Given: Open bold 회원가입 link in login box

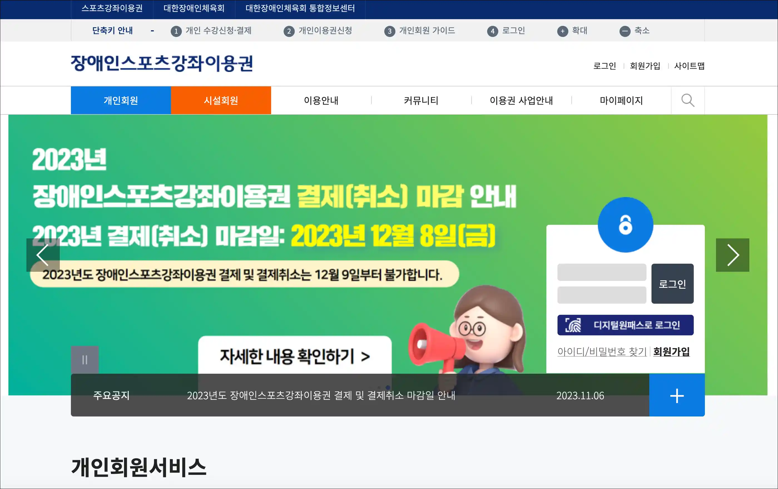Looking at the screenshot, I should [x=672, y=351].
